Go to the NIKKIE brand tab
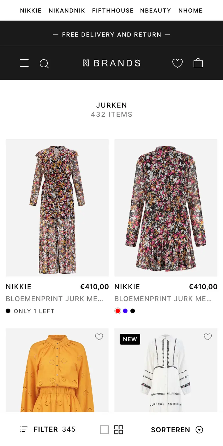223x446 pixels. tap(31, 11)
